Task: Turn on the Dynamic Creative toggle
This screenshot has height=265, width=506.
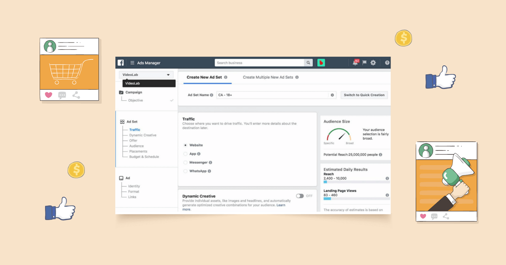Action: click(300, 196)
